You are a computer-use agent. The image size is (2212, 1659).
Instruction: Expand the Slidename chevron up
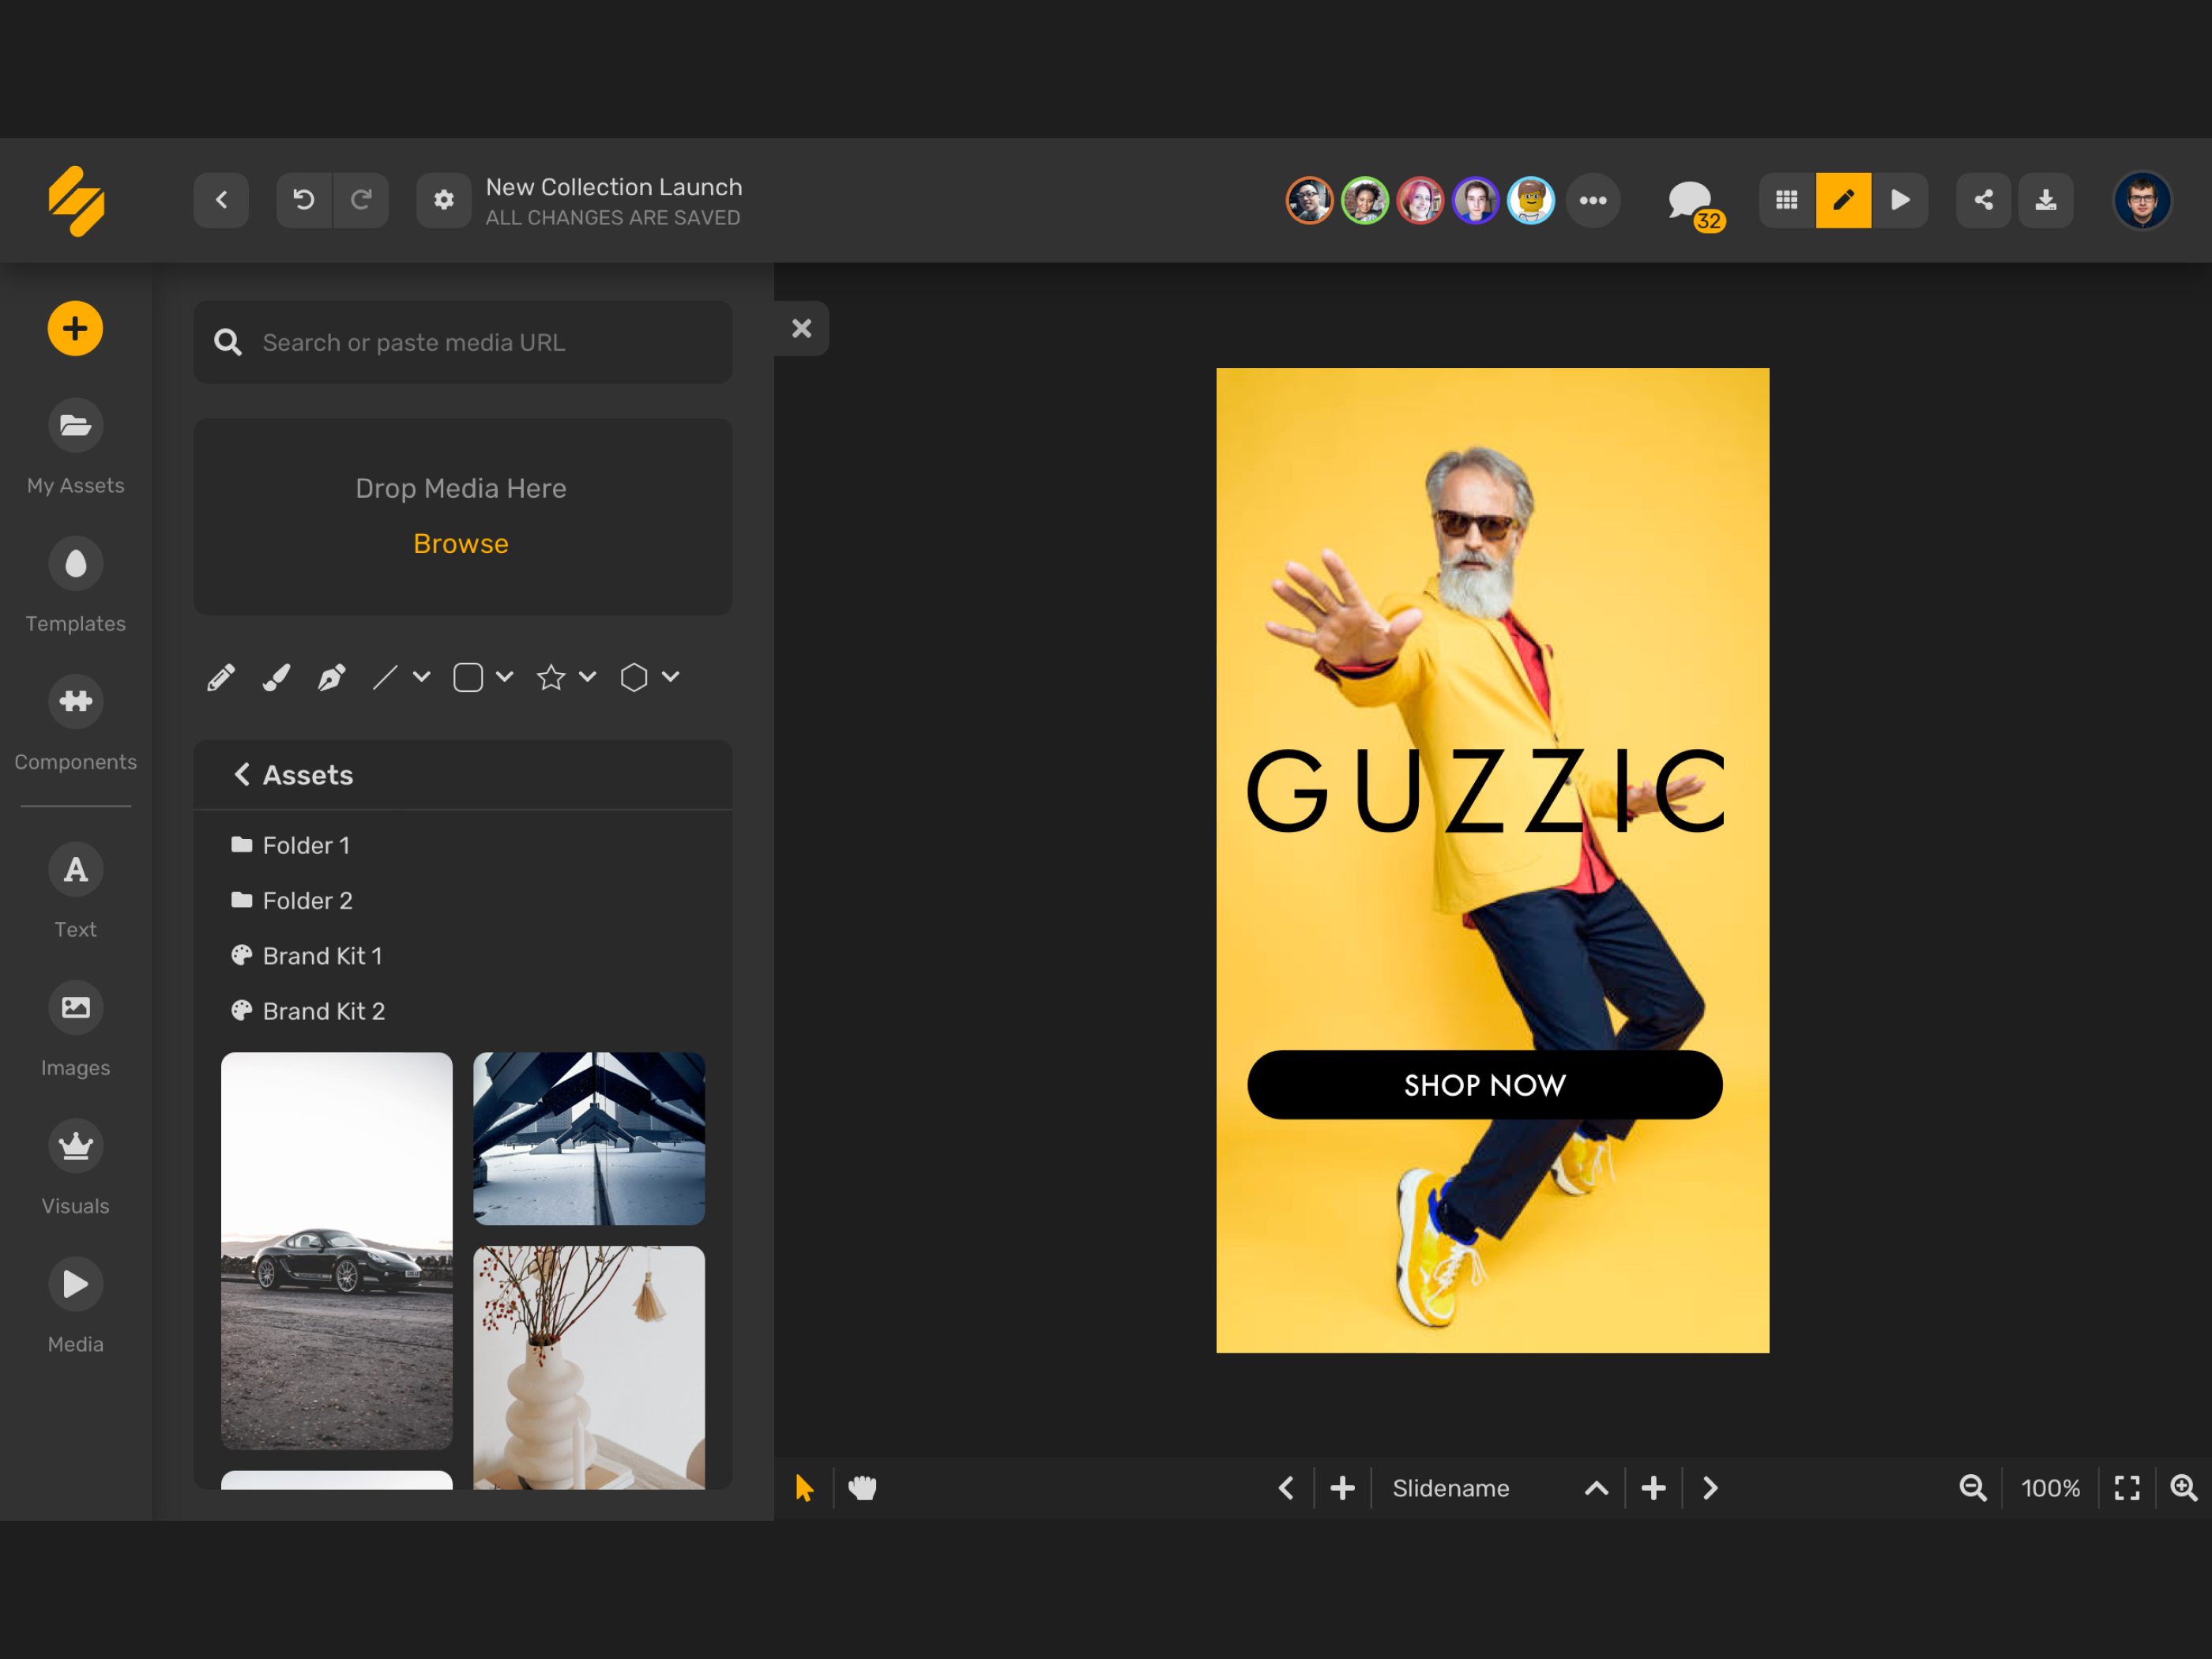pyautogui.click(x=1596, y=1488)
